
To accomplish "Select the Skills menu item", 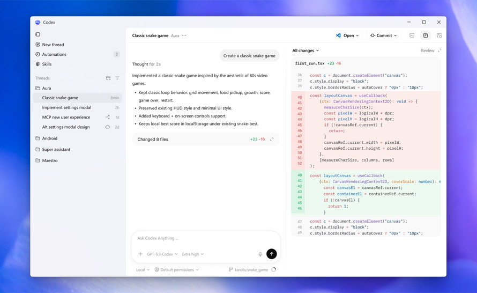I will (x=47, y=64).
